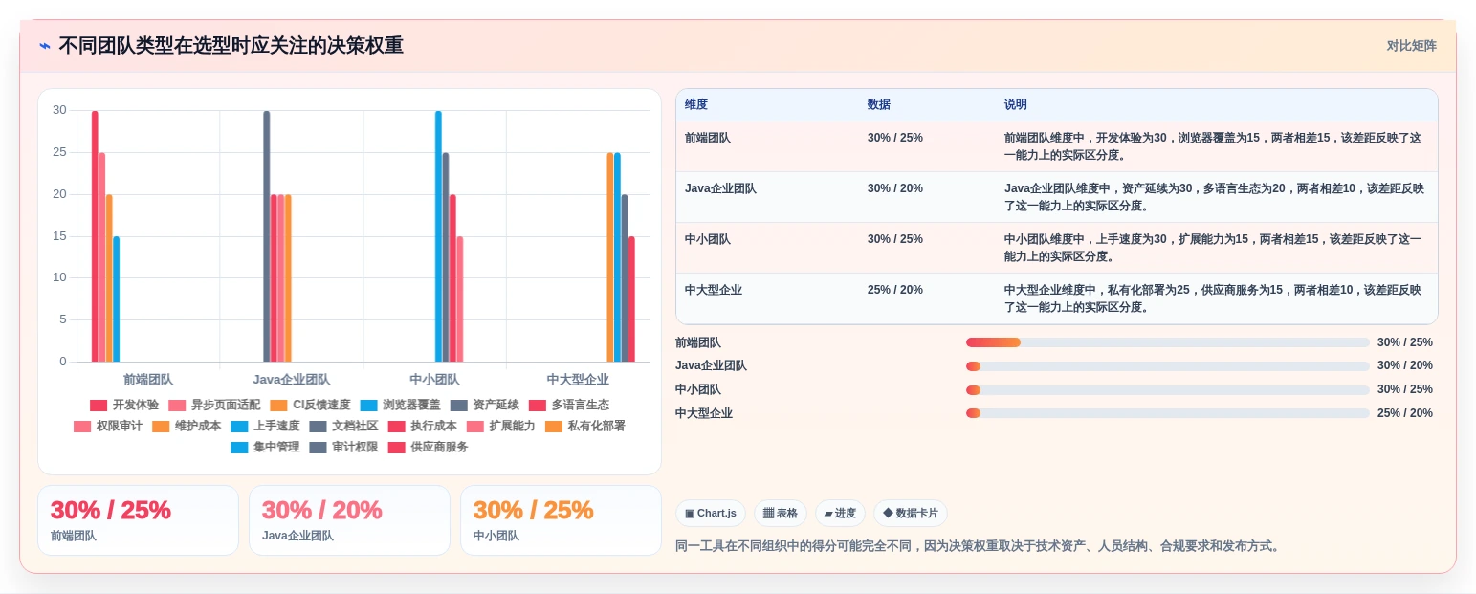This screenshot has height=594, width=1476.
Task: Click the lightning icon beside the title
Action: pos(44,45)
